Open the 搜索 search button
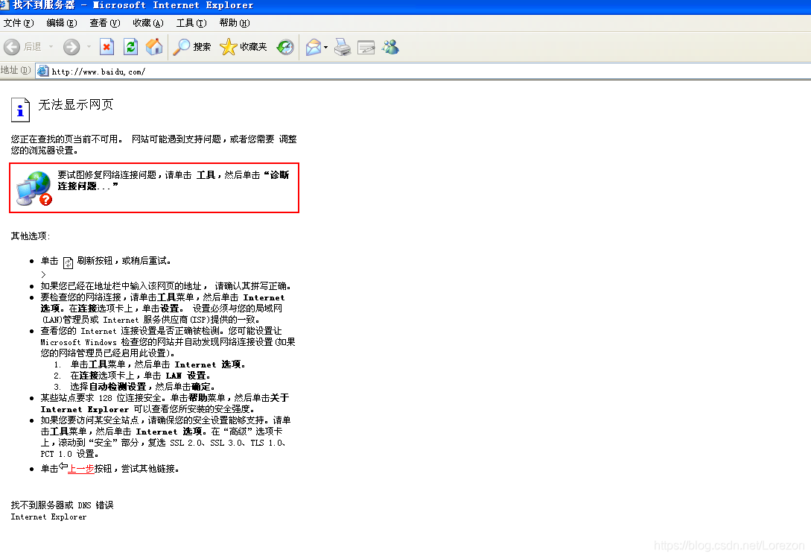The image size is (811, 559). pyautogui.click(x=191, y=47)
